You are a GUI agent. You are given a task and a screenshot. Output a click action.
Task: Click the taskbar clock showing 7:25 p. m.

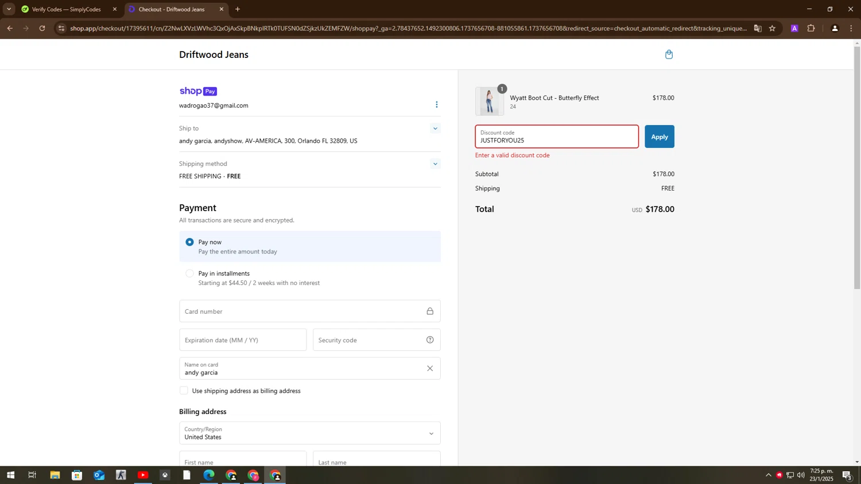(x=821, y=475)
